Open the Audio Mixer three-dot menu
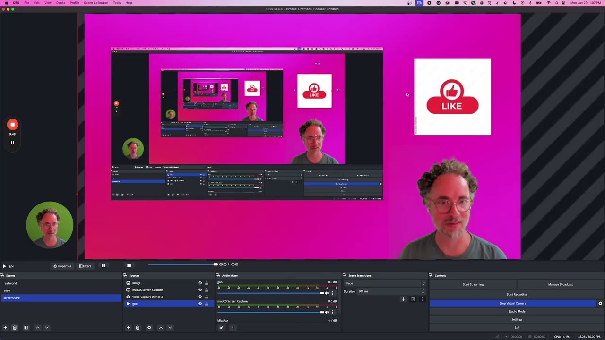 [x=233, y=328]
